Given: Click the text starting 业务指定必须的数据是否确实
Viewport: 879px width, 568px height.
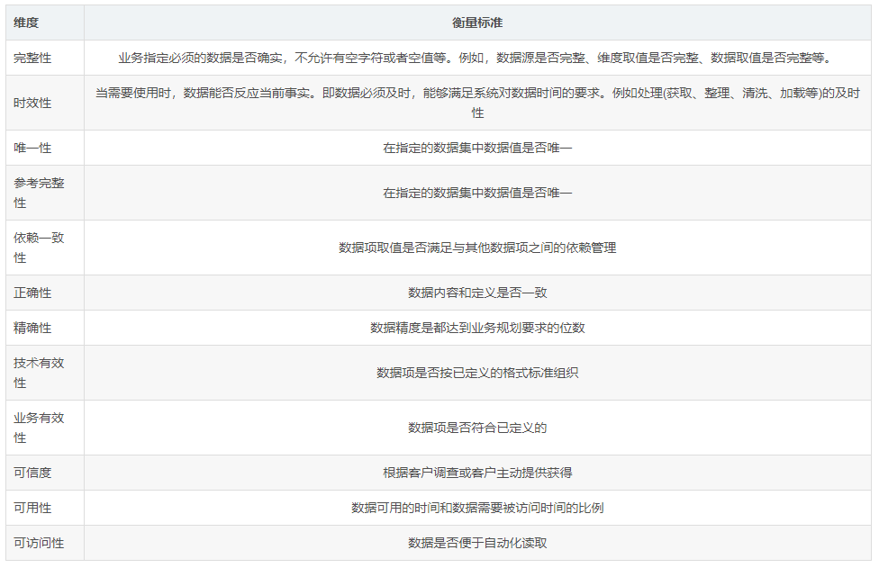Looking at the screenshot, I should (x=477, y=58).
